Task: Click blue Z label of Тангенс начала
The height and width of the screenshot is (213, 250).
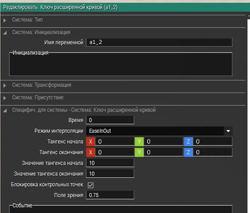Action: pyautogui.click(x=188, y=142)
